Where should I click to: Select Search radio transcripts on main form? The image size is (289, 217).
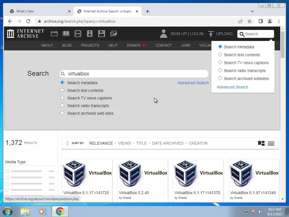[62, 105]
